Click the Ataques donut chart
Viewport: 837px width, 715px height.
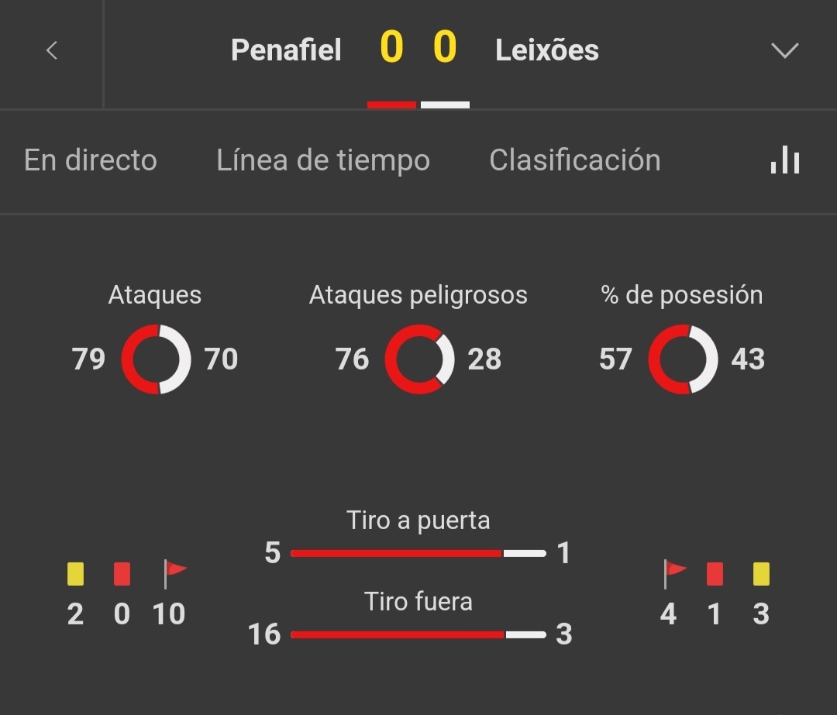pos(156,359)
